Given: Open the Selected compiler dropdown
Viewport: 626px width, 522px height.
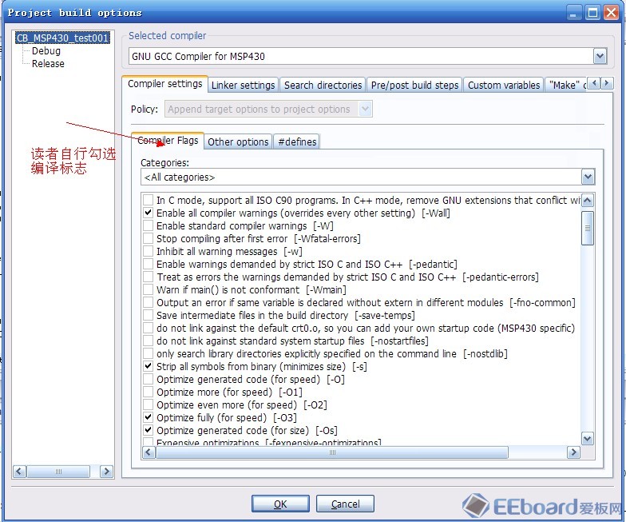Looking at the screenshot, I should tap(600, 56).
